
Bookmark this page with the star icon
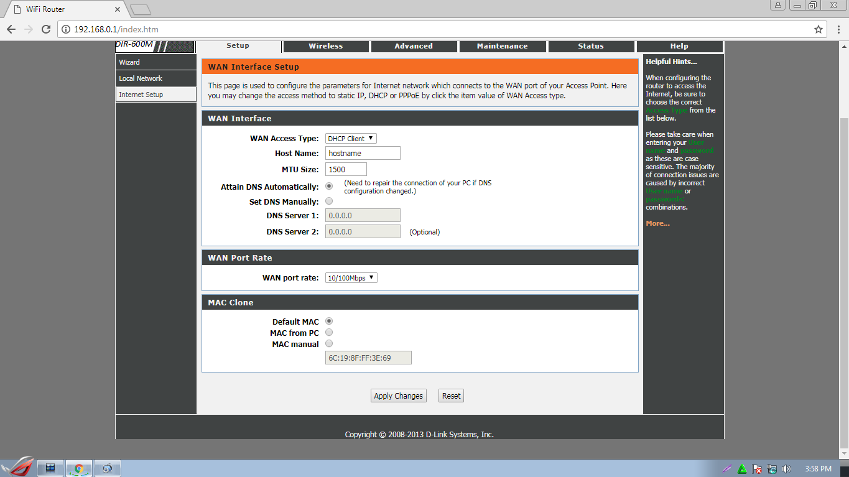820,29
